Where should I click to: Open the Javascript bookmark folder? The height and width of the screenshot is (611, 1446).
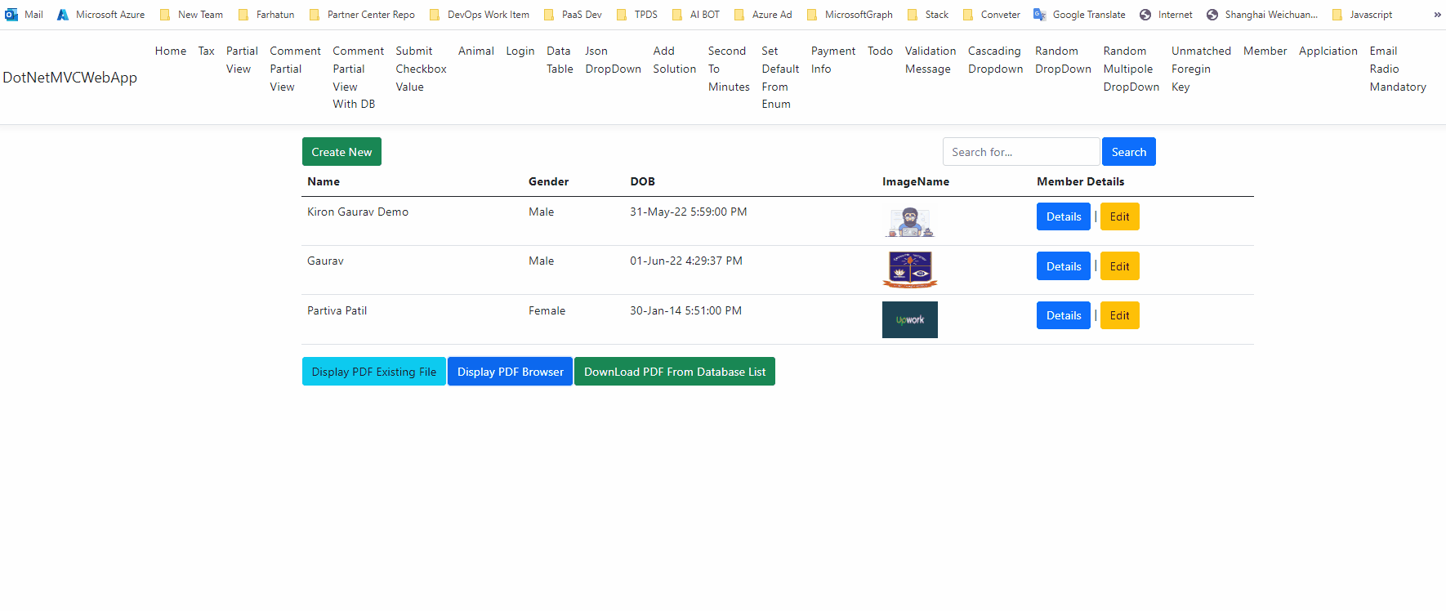(x=1362, y=15)
